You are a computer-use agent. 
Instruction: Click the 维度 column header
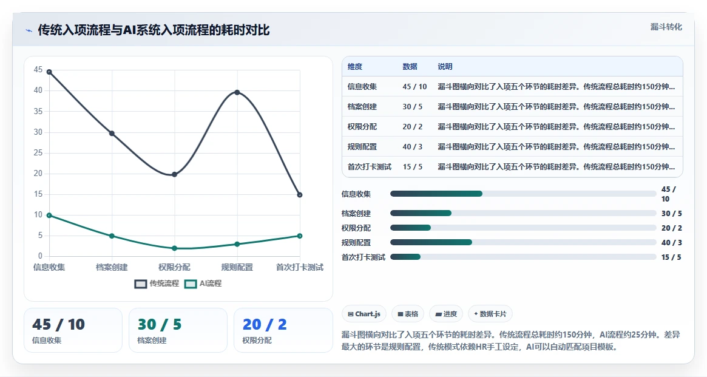pos(355,67)
